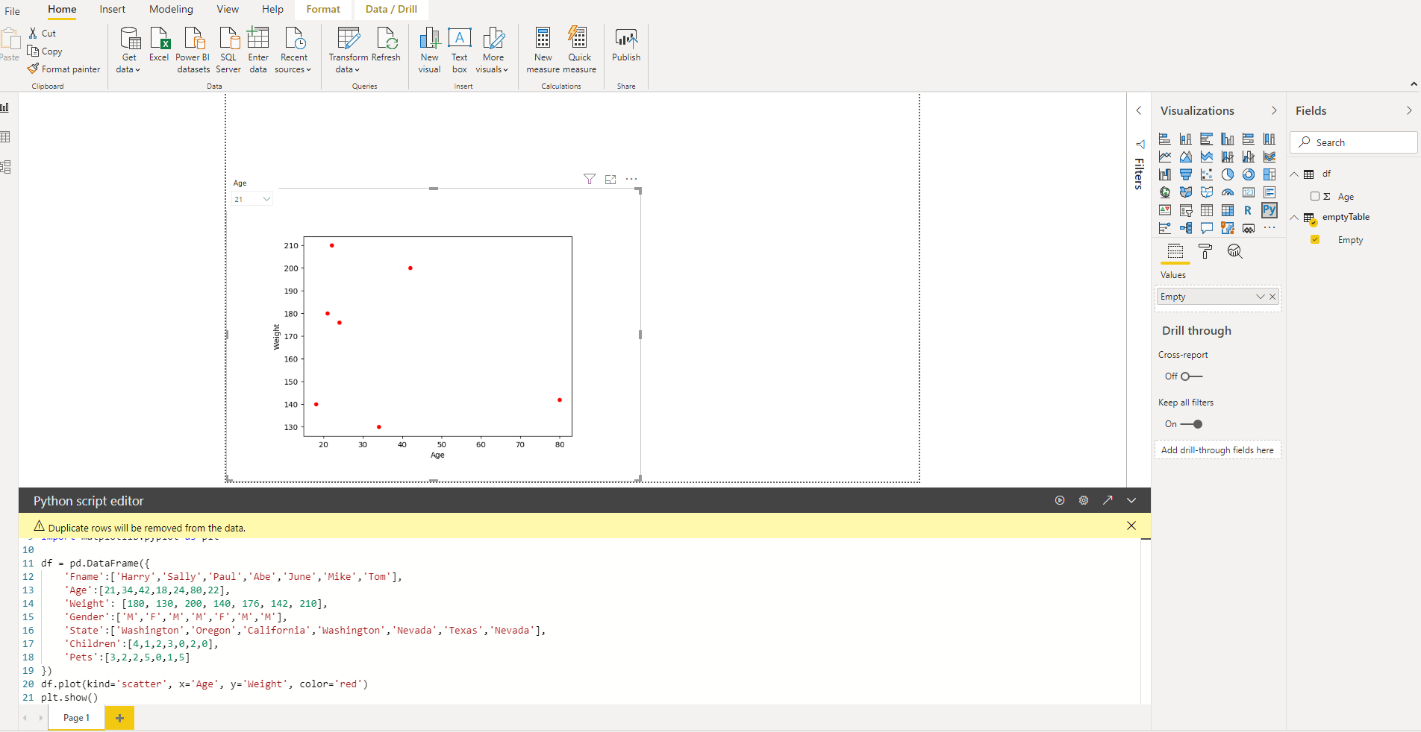
Task: Open the File menu
Action: click(x=12, y=10)
